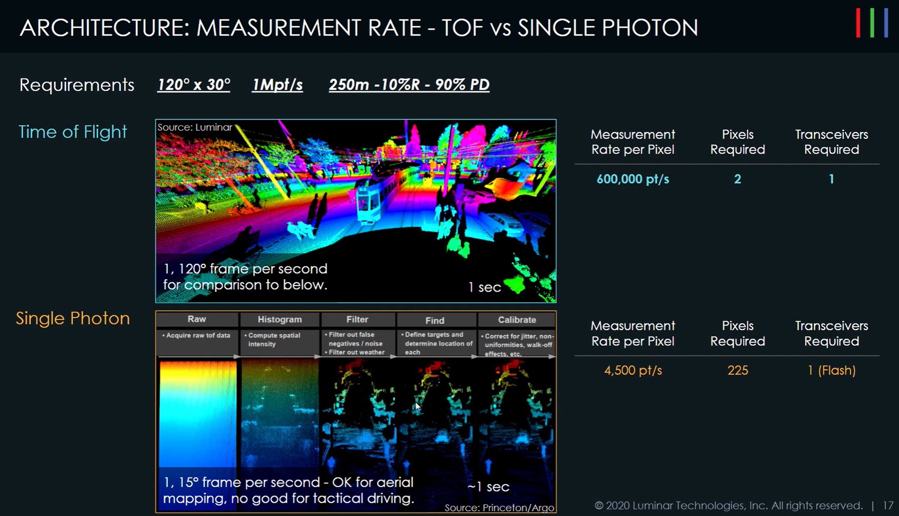Select the Histogram pipeline stage header
The height and width of the screenshot is (516, 899).
click(x=279, y=319)
